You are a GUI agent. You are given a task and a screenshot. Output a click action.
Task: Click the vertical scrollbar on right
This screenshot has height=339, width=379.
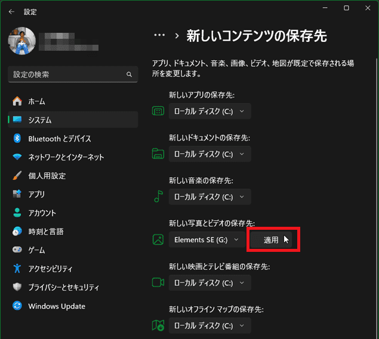click(x=375, y=179)
